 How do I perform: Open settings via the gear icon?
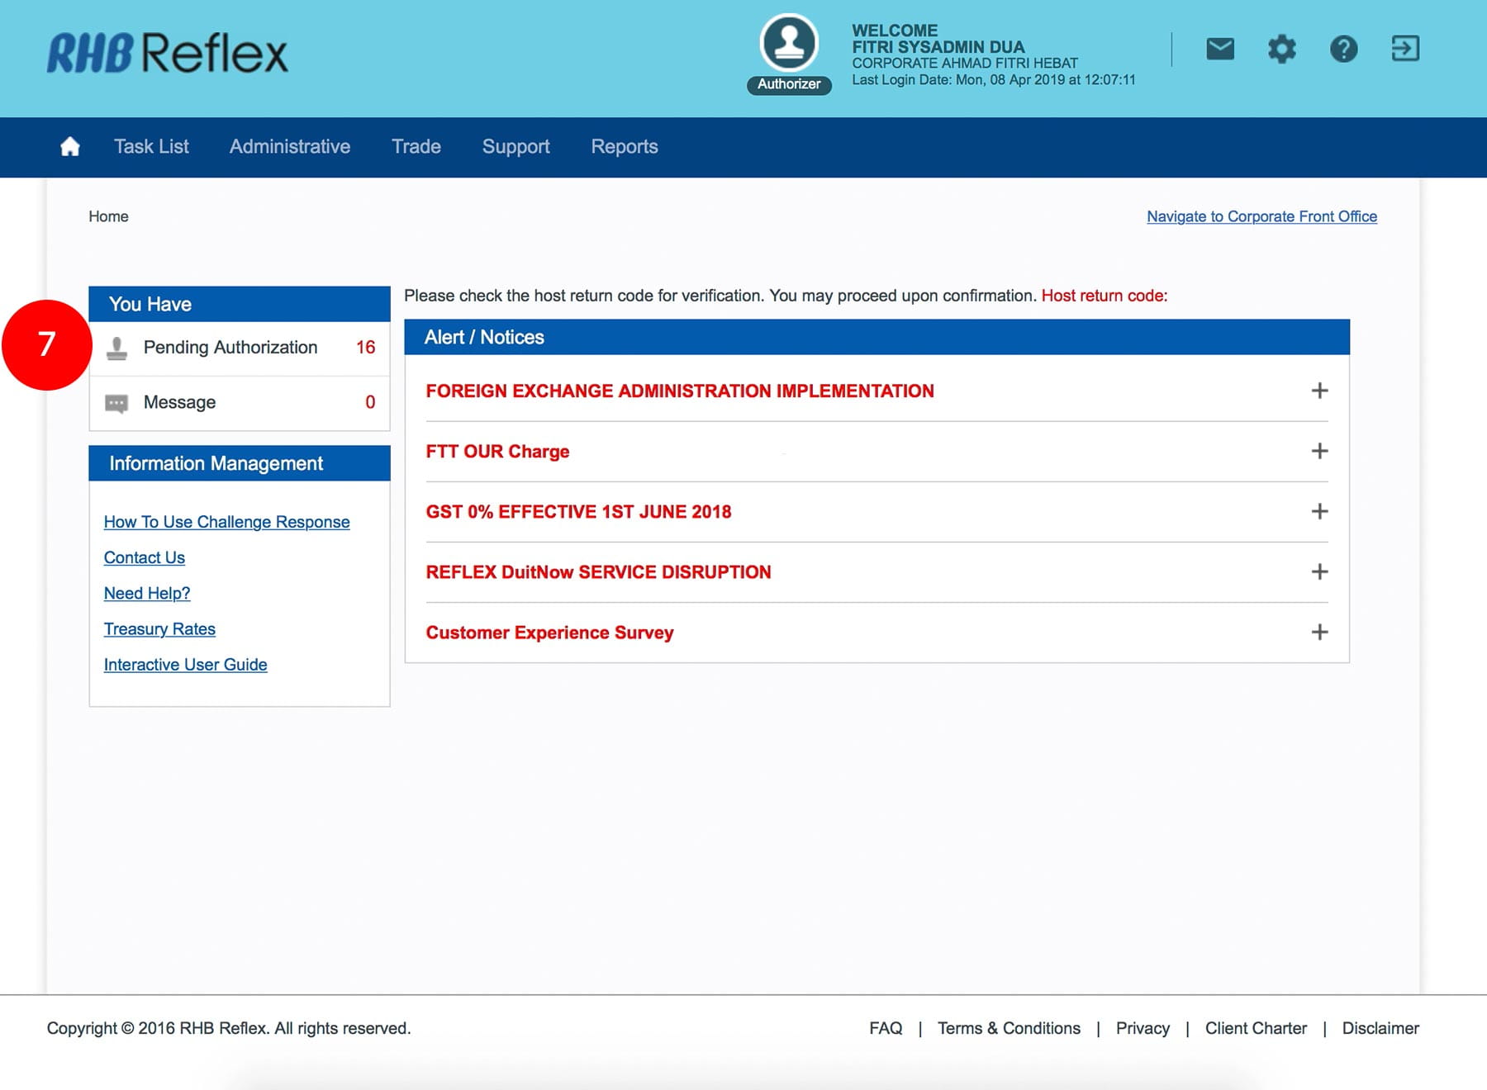[1281, 50]
